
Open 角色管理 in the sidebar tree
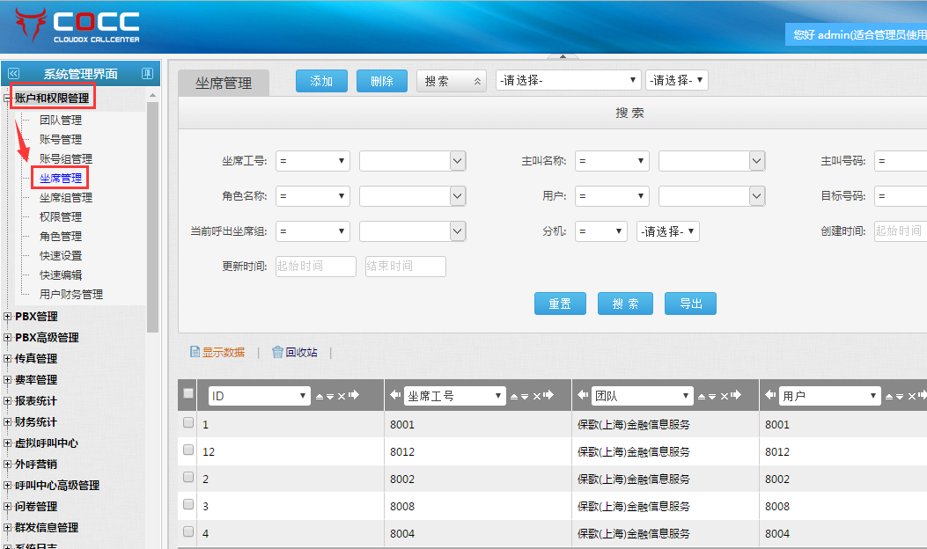click(61, 236)
